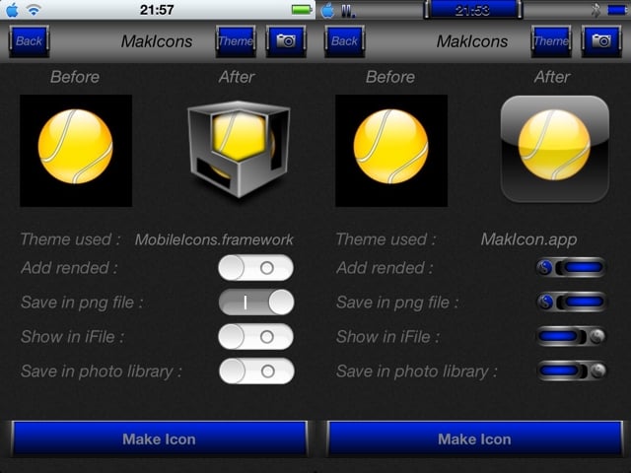Image resolution: width=631 pixels, height=473 pixels.
Task: Toggle Show in iFile switch in right screen
Action: pyautogui.click(x=571, y=336)
